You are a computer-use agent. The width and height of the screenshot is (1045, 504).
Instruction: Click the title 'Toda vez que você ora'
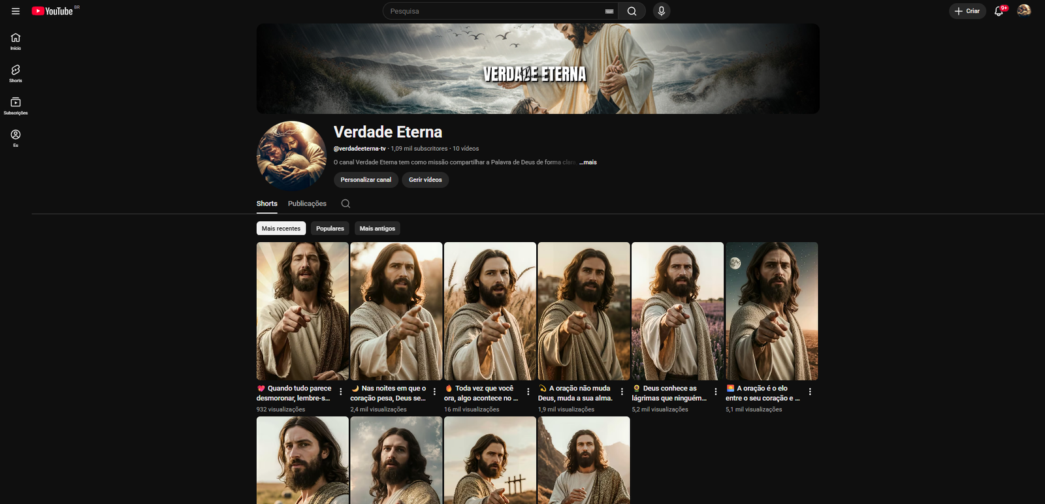click(x=481, y=393)
